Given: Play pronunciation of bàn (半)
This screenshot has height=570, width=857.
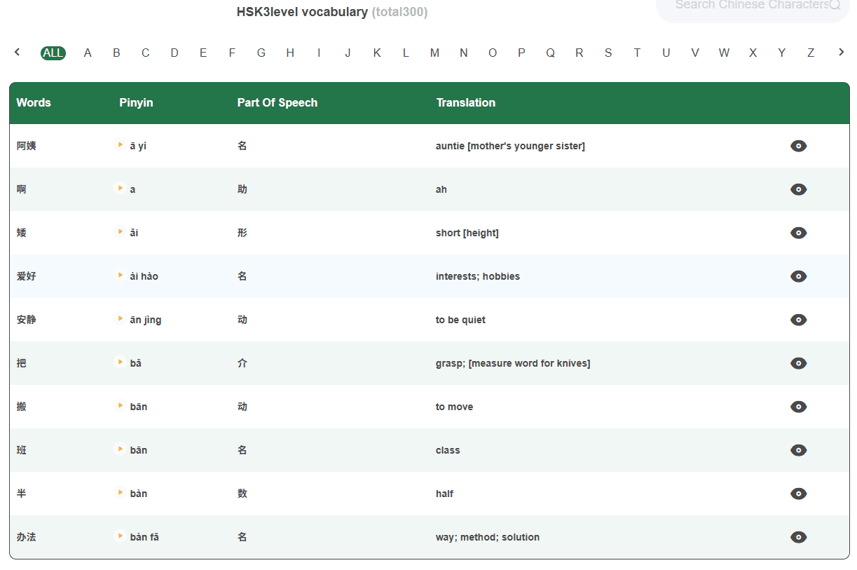Looking at the screenshot, I should [120, 493].
